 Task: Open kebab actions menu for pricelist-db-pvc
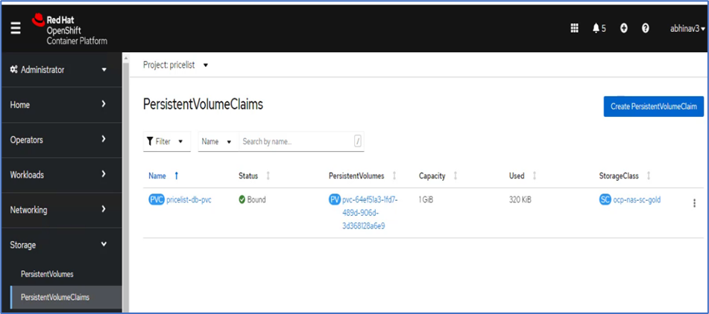694,203
